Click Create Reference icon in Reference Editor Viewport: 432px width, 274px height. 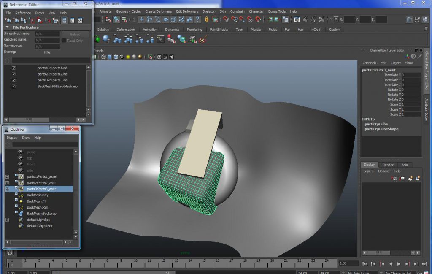coord(8,20)
